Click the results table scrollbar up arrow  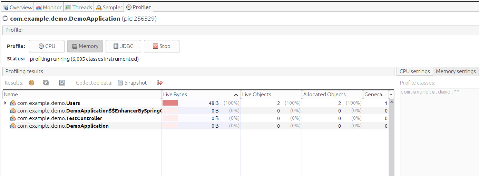[x=391, y=102]
